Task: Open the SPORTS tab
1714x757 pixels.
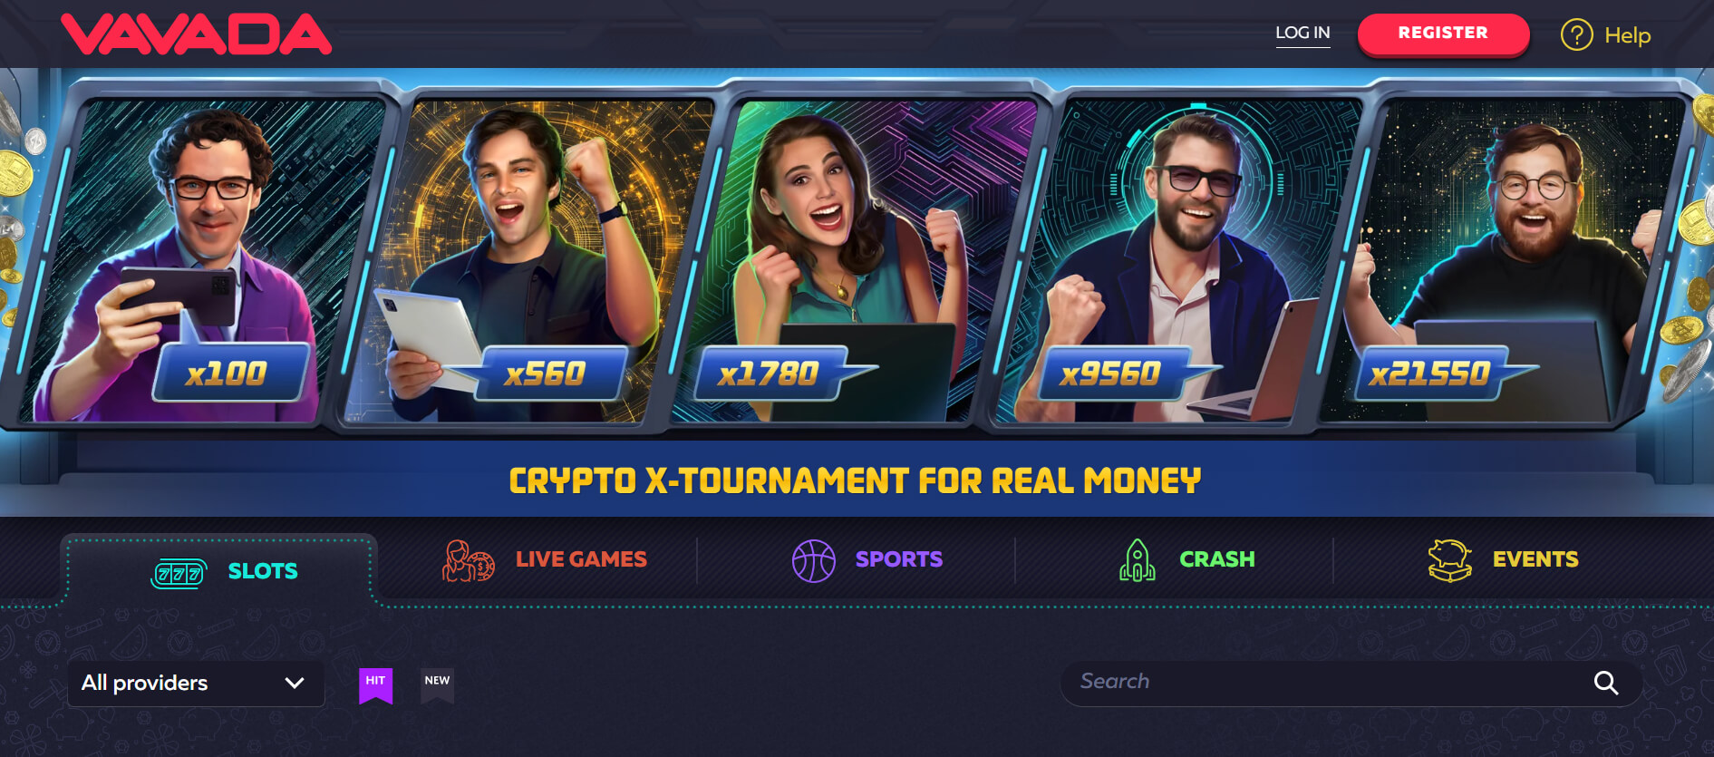Action: (899, 559)
